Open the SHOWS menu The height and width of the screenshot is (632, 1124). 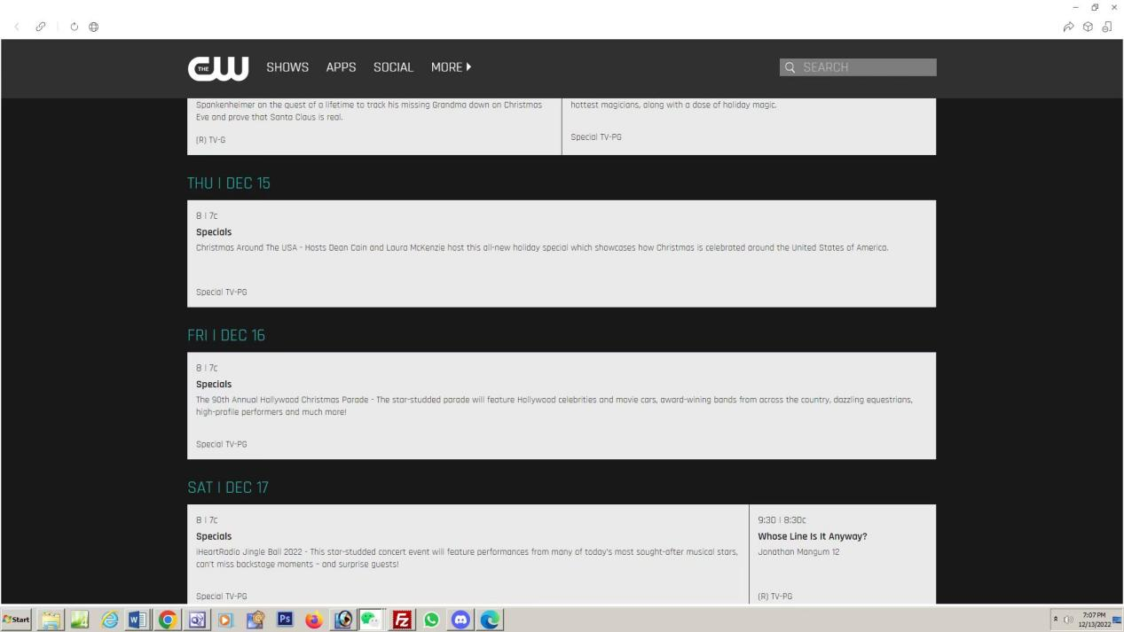tap(287, 67)
